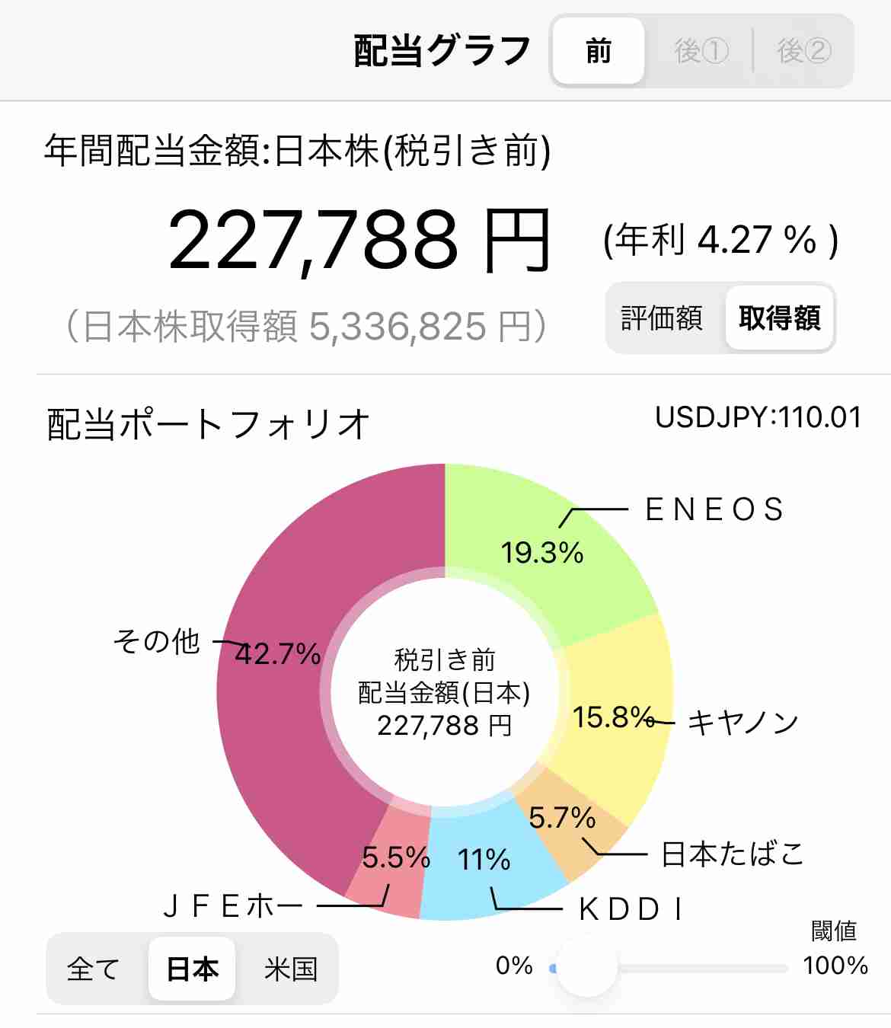891x1028 pixels.
Task: Tap the 227,788 円 annual dividend amount
Action: point(359,241)
